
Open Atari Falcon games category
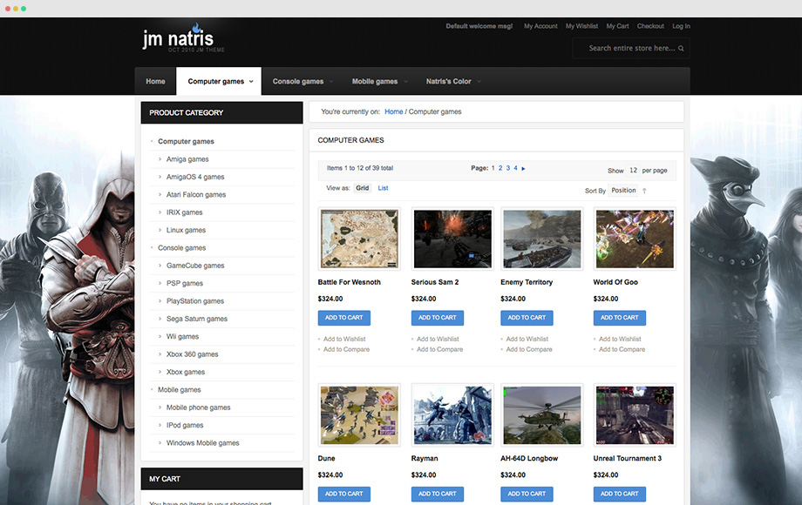tap(196, 195)
